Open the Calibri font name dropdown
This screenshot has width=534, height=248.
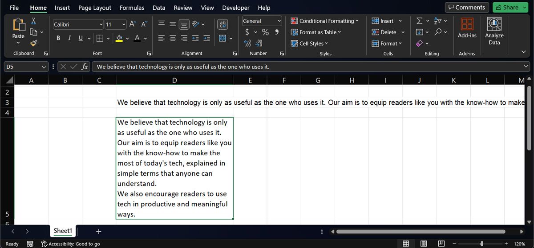click(101, 24)
